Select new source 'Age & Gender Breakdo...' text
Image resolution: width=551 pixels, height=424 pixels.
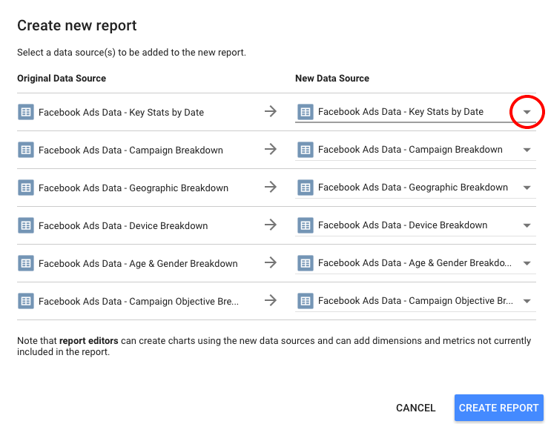tap(415, 262)
